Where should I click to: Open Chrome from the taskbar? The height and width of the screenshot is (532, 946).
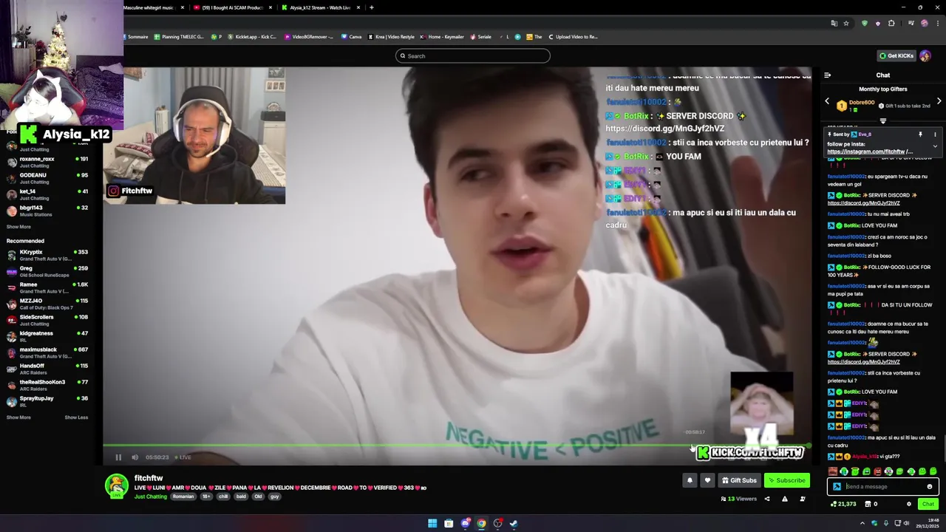481,523
